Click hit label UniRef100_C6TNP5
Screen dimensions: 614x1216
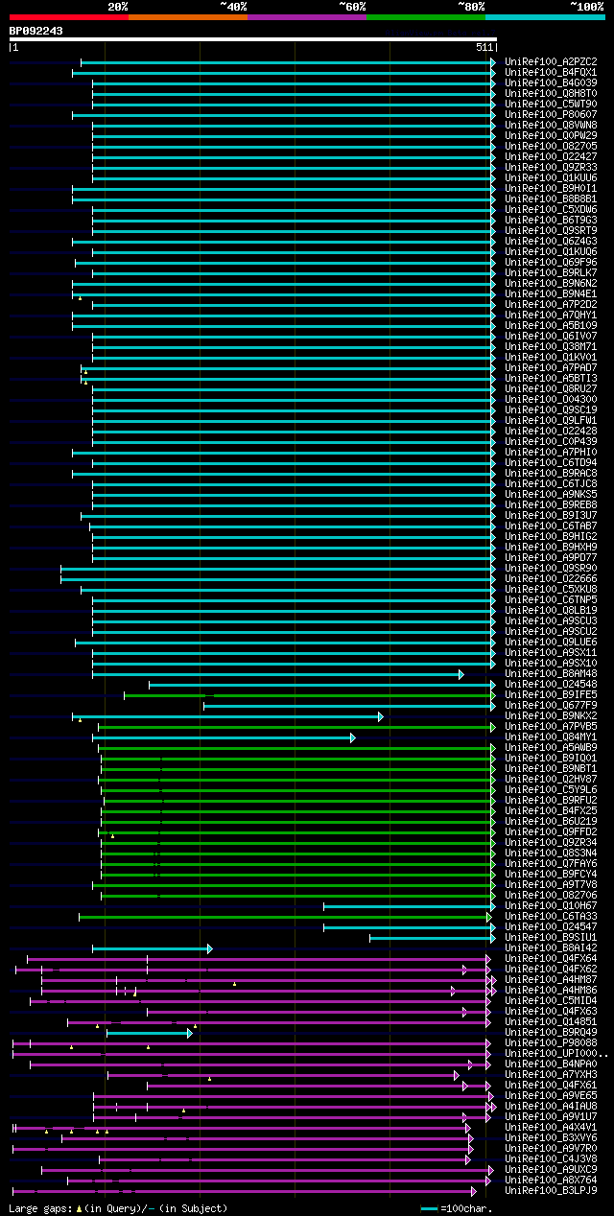[551, 599]
